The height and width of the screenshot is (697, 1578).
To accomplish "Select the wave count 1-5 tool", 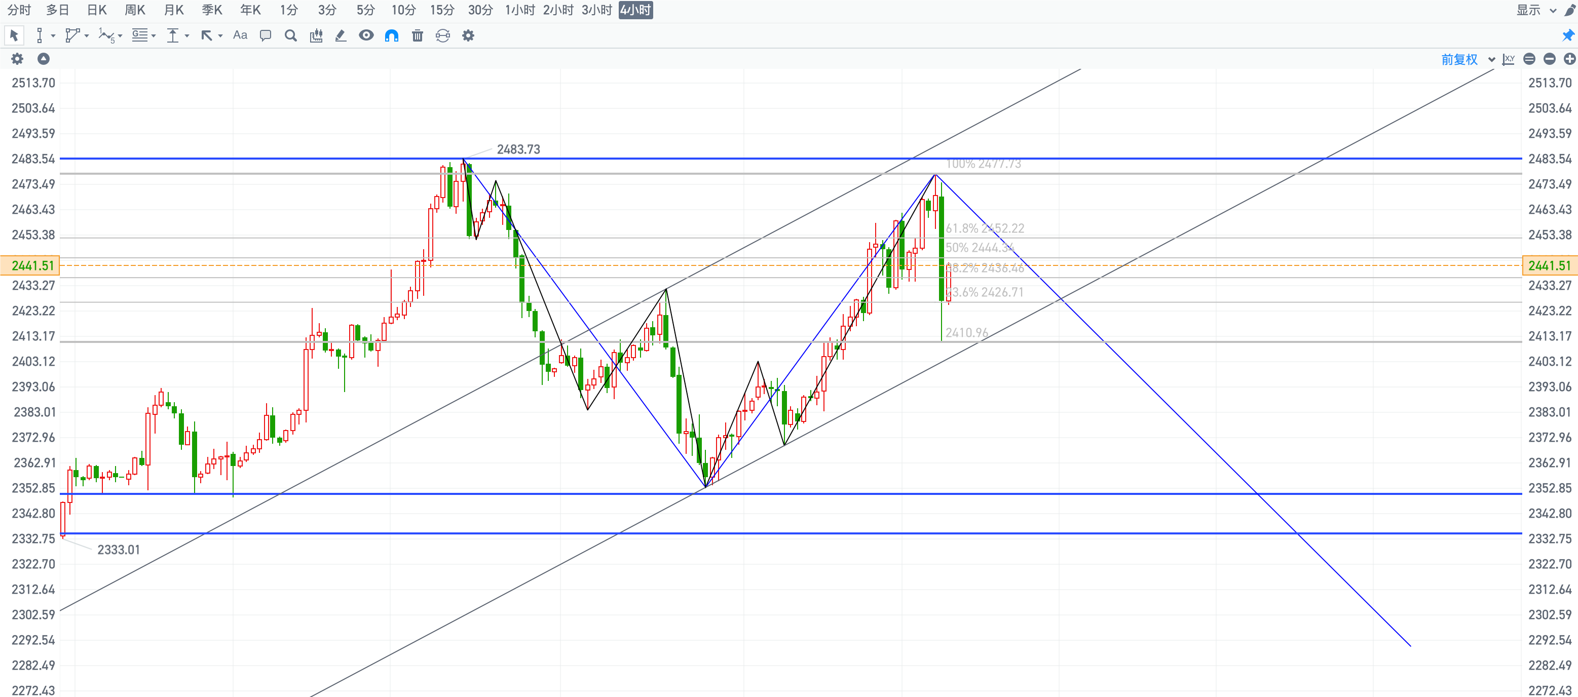I will [x=106, y=35].
